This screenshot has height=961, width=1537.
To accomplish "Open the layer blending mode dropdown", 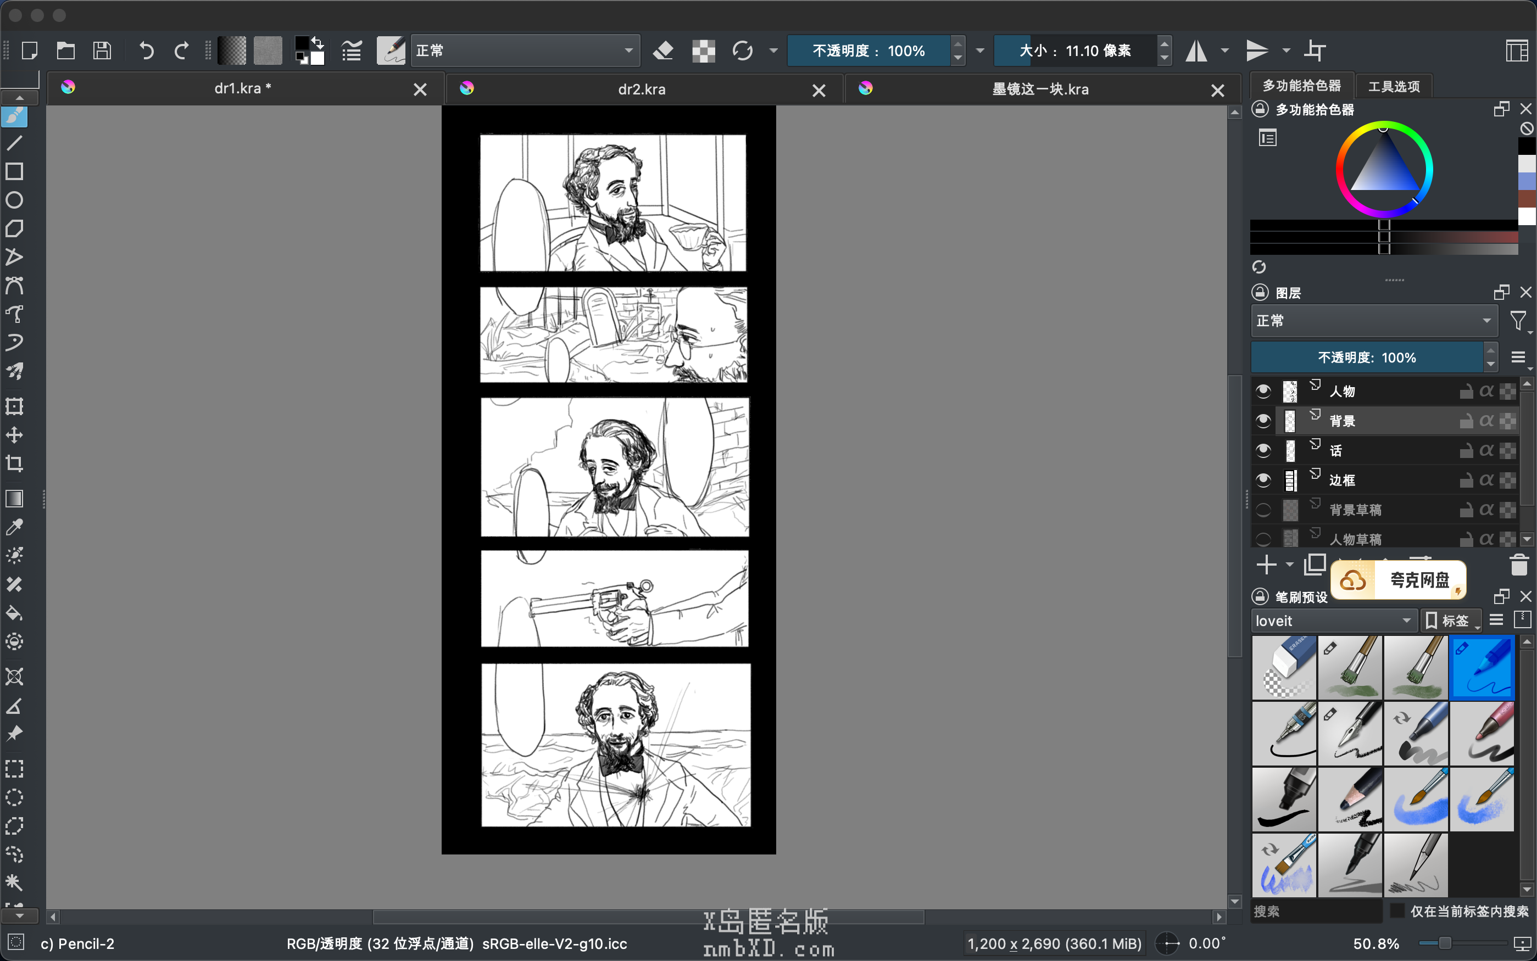I will 1373,321.
